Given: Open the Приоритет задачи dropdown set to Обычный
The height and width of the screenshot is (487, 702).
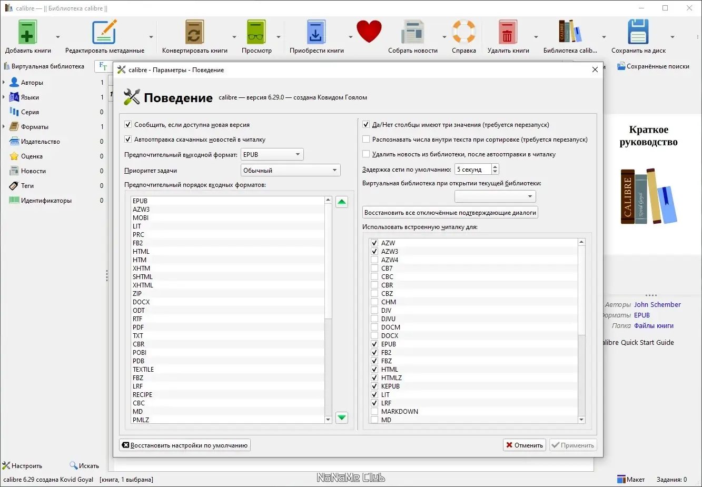Looking at the screenshot, I should coord(290,171).
